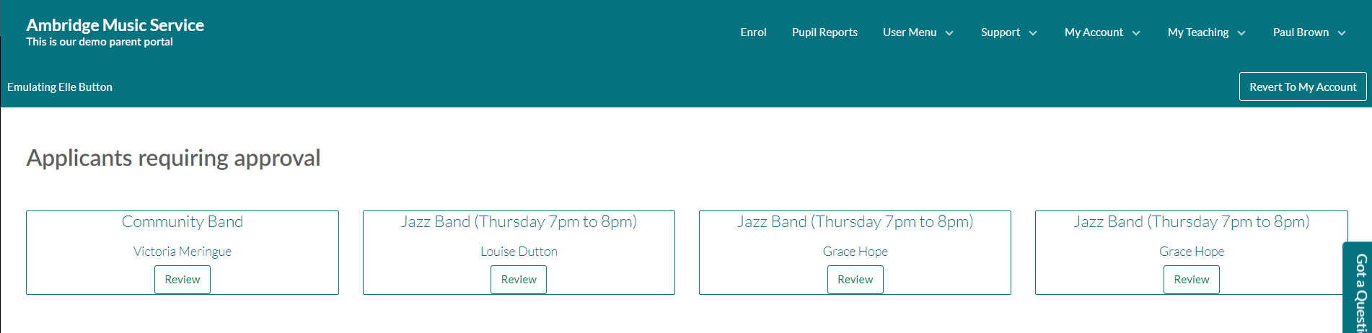The width and height of the screenshot is (1372, 333).
Task: Open Pupil Reports from navigation
Action: tap(824, 32)
